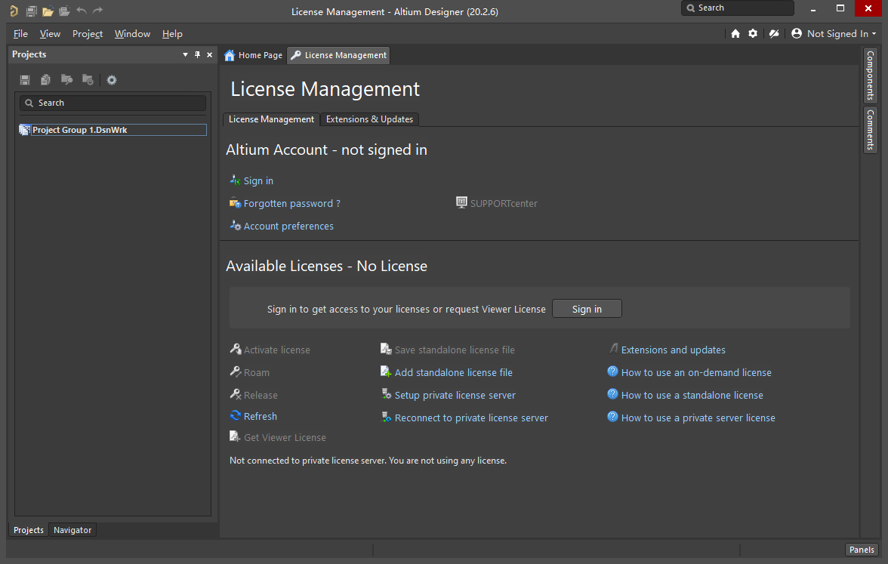Toggle the Projects panel pin
Viewport: 888px width, 564px height.
coord(198,54)
